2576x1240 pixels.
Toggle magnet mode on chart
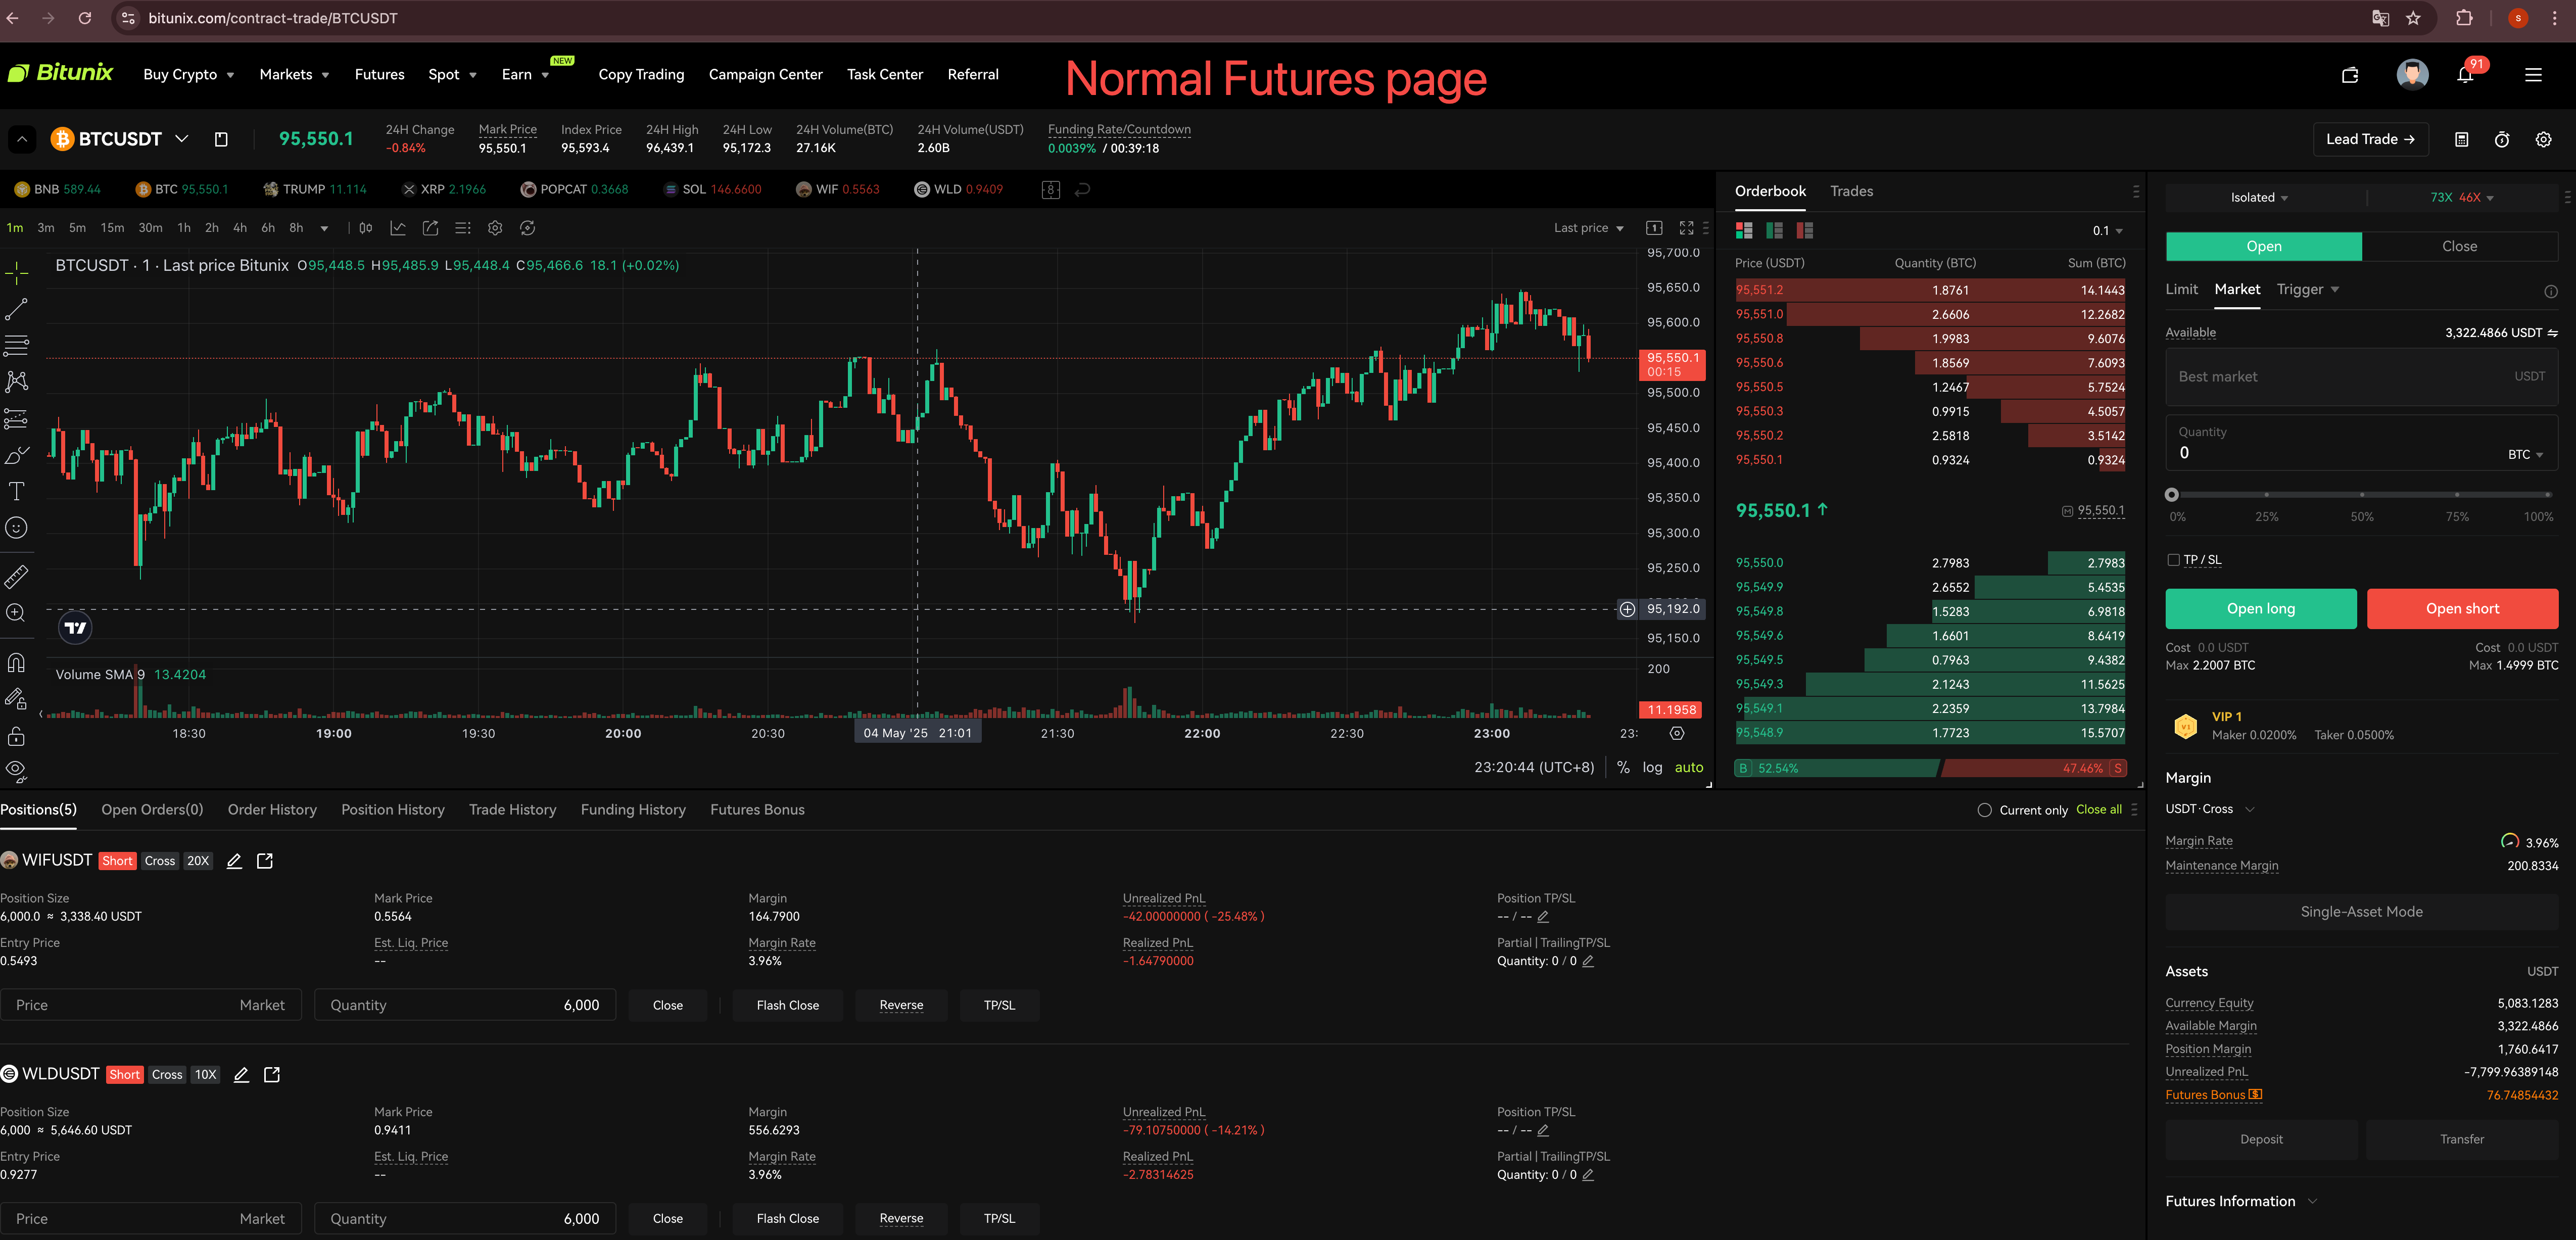coord(16,662)
